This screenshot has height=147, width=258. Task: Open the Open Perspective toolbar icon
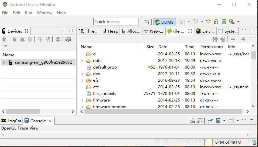point(147,22)
